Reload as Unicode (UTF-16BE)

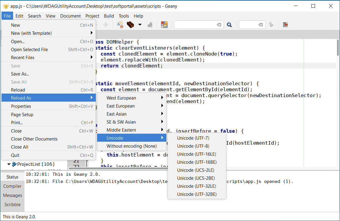(x=197, y=162)
